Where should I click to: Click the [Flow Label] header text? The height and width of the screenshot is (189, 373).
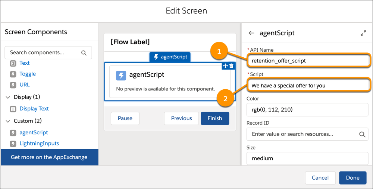pyautogui.click(x=130, y=42)
